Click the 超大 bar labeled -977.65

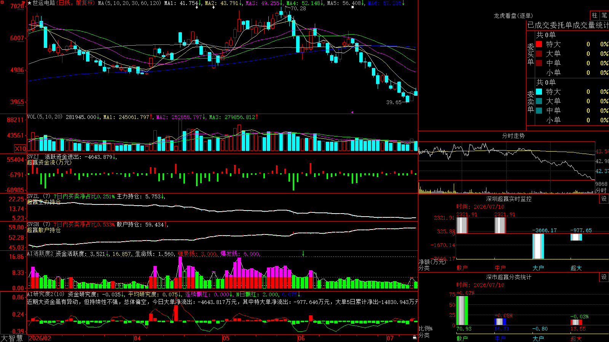576,237
